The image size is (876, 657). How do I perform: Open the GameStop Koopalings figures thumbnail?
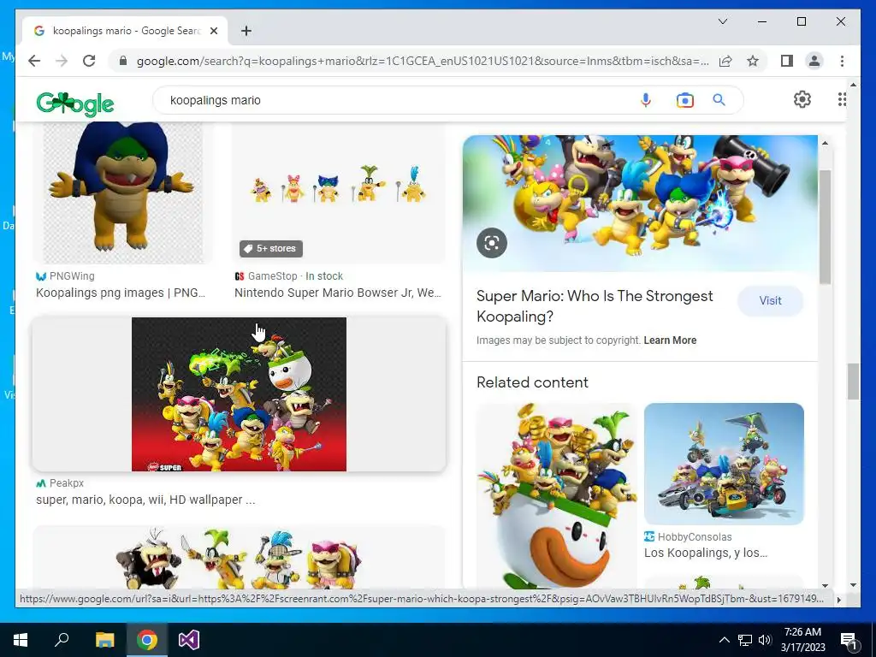tap(338, 192)
